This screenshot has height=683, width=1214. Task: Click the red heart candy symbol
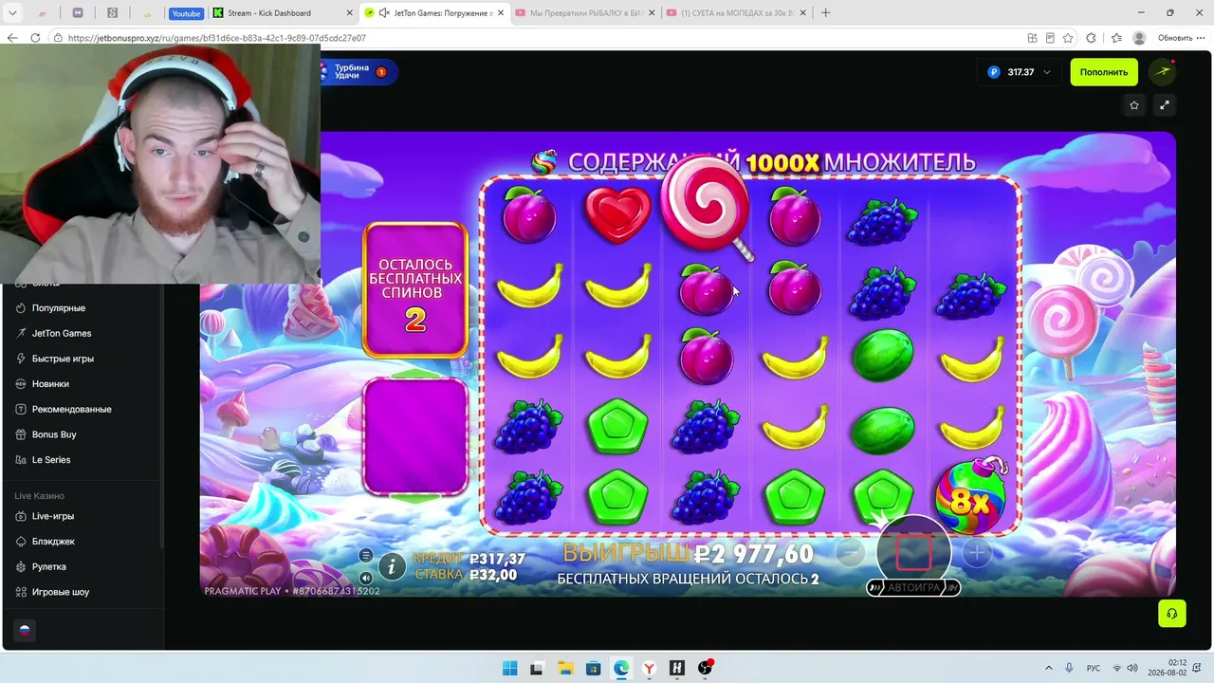(x=618, y=214)
